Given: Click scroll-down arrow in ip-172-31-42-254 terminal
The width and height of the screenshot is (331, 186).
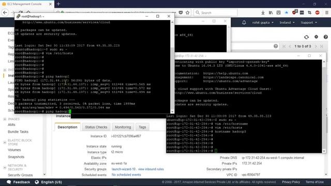Looking at the screenshot, I should [324, 151].
